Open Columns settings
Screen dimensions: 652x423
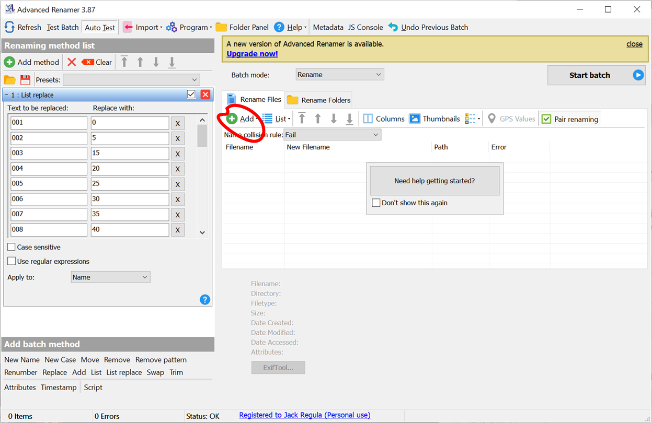[384, 119]
